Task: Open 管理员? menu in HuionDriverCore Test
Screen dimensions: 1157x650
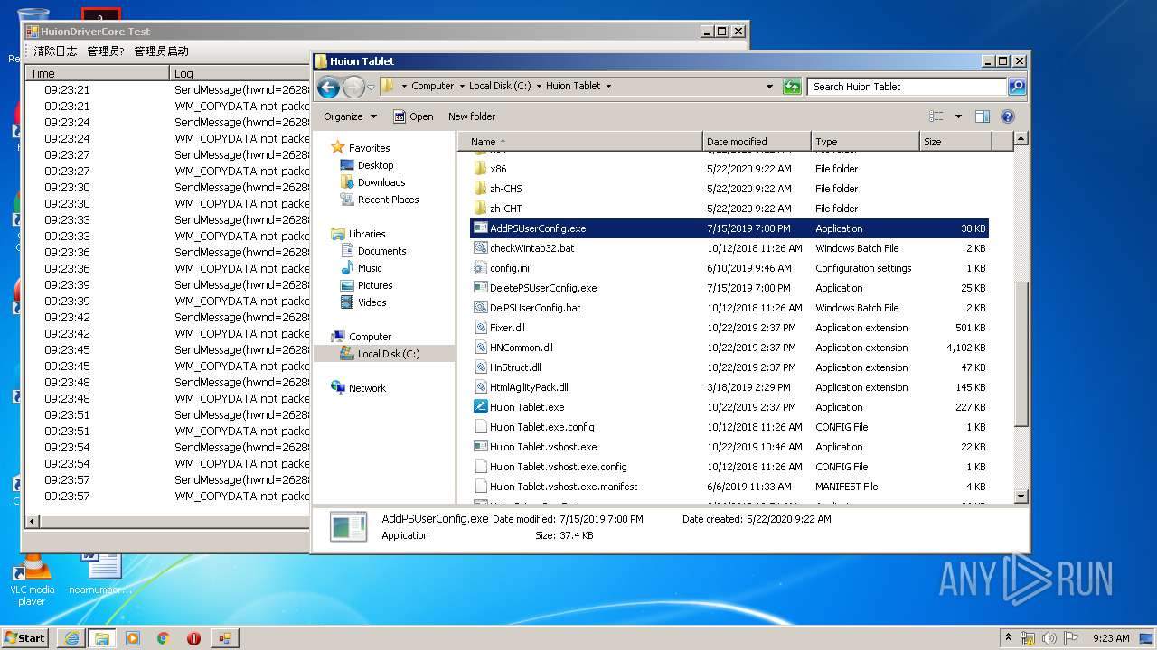Action: (106, 51)
